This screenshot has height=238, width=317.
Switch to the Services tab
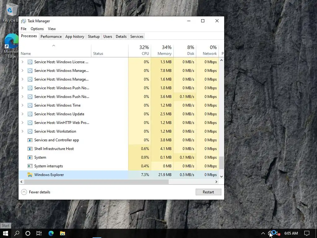[x=137, y=37]
